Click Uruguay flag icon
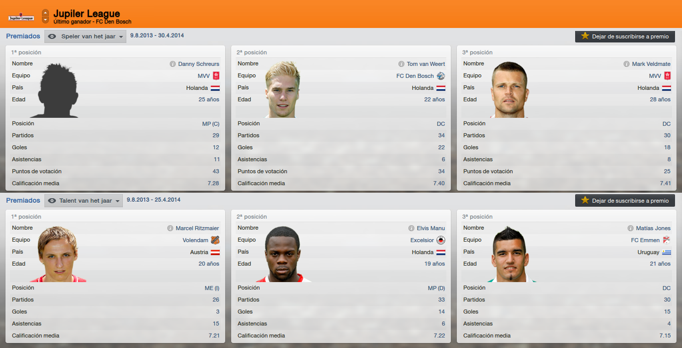The height and width of the screenshot is (348, 682). coord(667,252)
